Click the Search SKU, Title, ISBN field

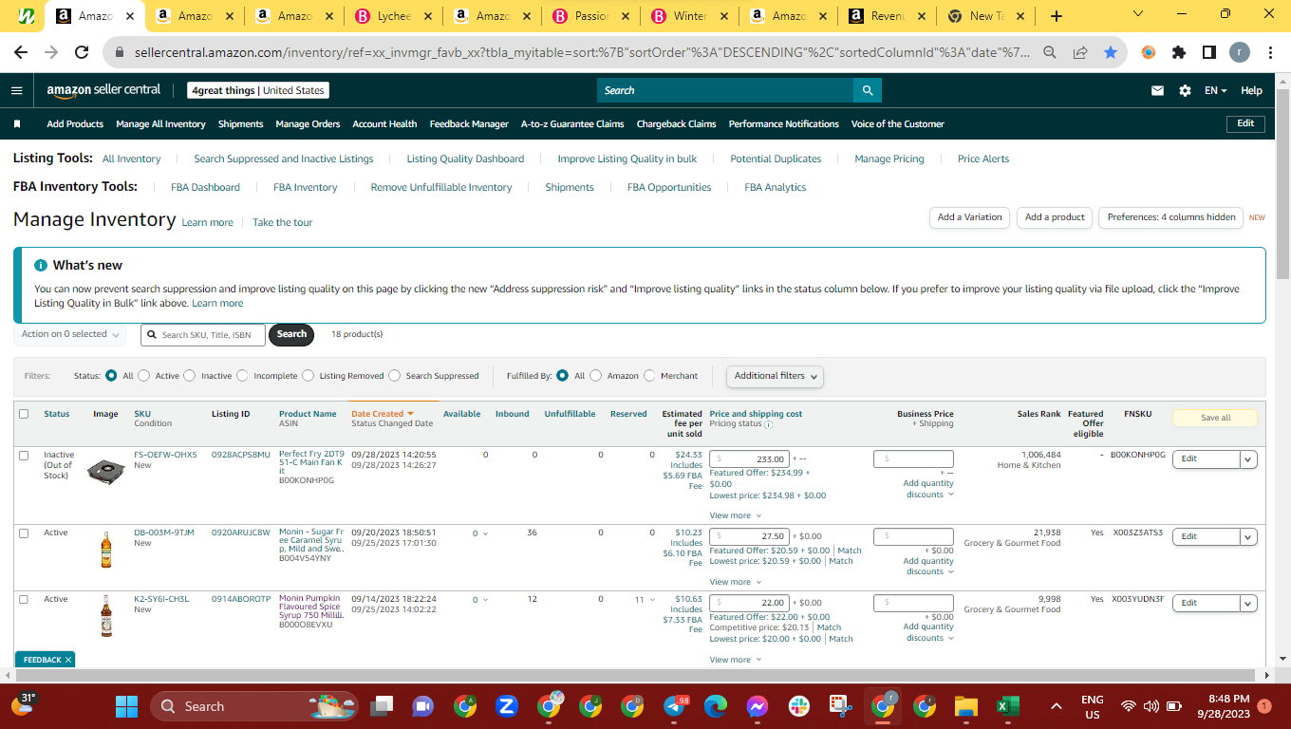[x=203, y=334]
